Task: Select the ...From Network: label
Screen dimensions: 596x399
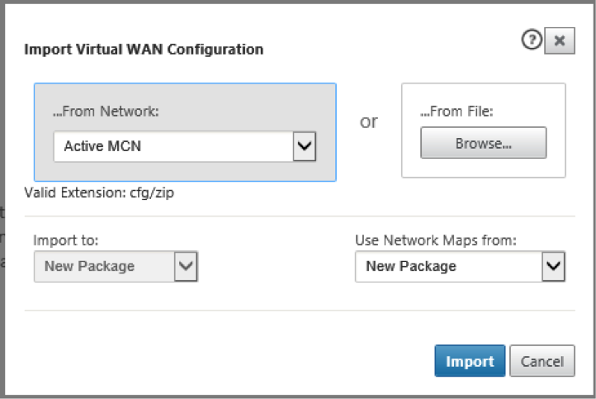Action: coord(106,112)
